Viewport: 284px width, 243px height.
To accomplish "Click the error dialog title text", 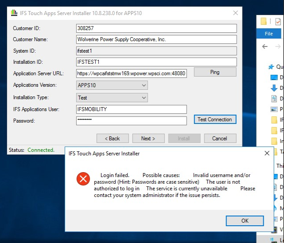I will [x=104, y=154].
